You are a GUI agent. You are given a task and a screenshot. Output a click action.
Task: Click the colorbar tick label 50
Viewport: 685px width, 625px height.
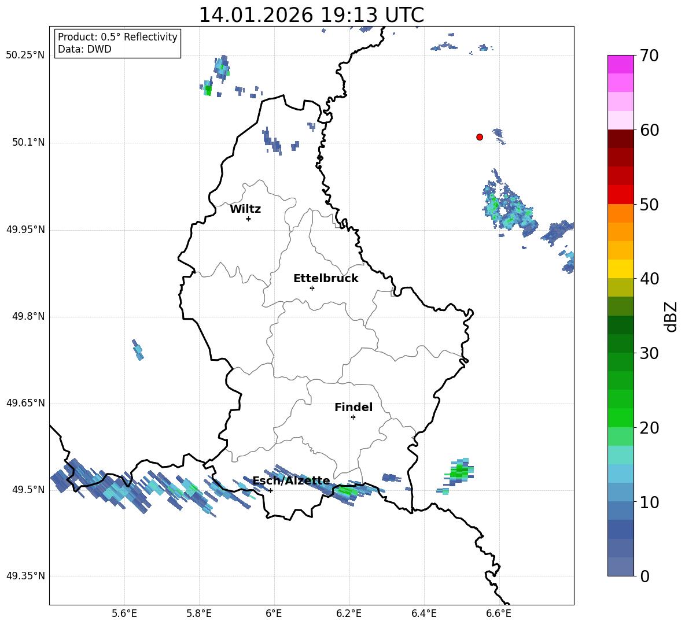pos(649,205)
